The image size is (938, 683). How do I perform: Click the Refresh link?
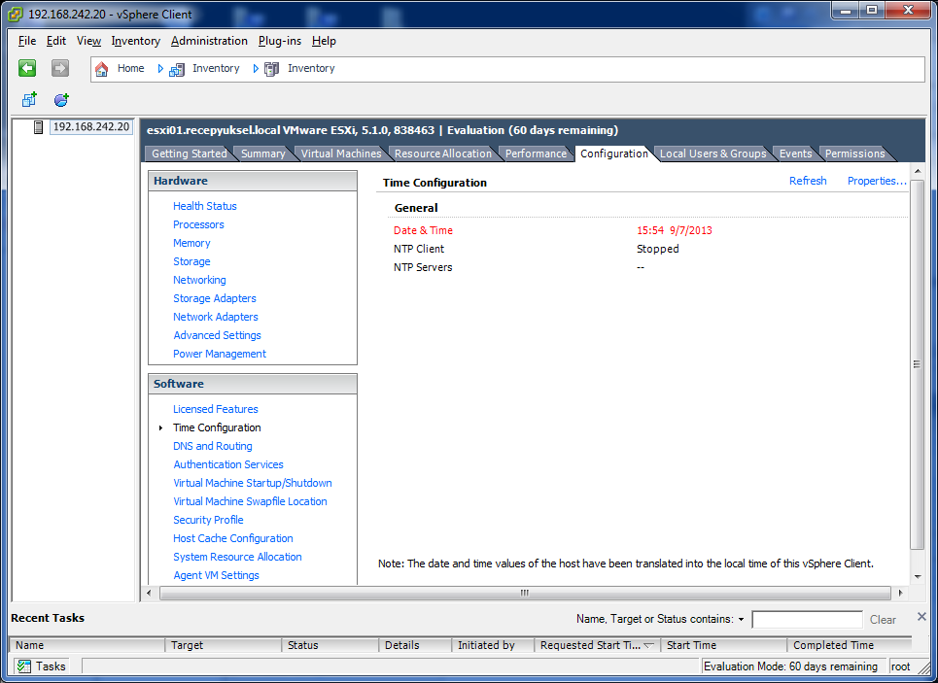click(808, 181)
